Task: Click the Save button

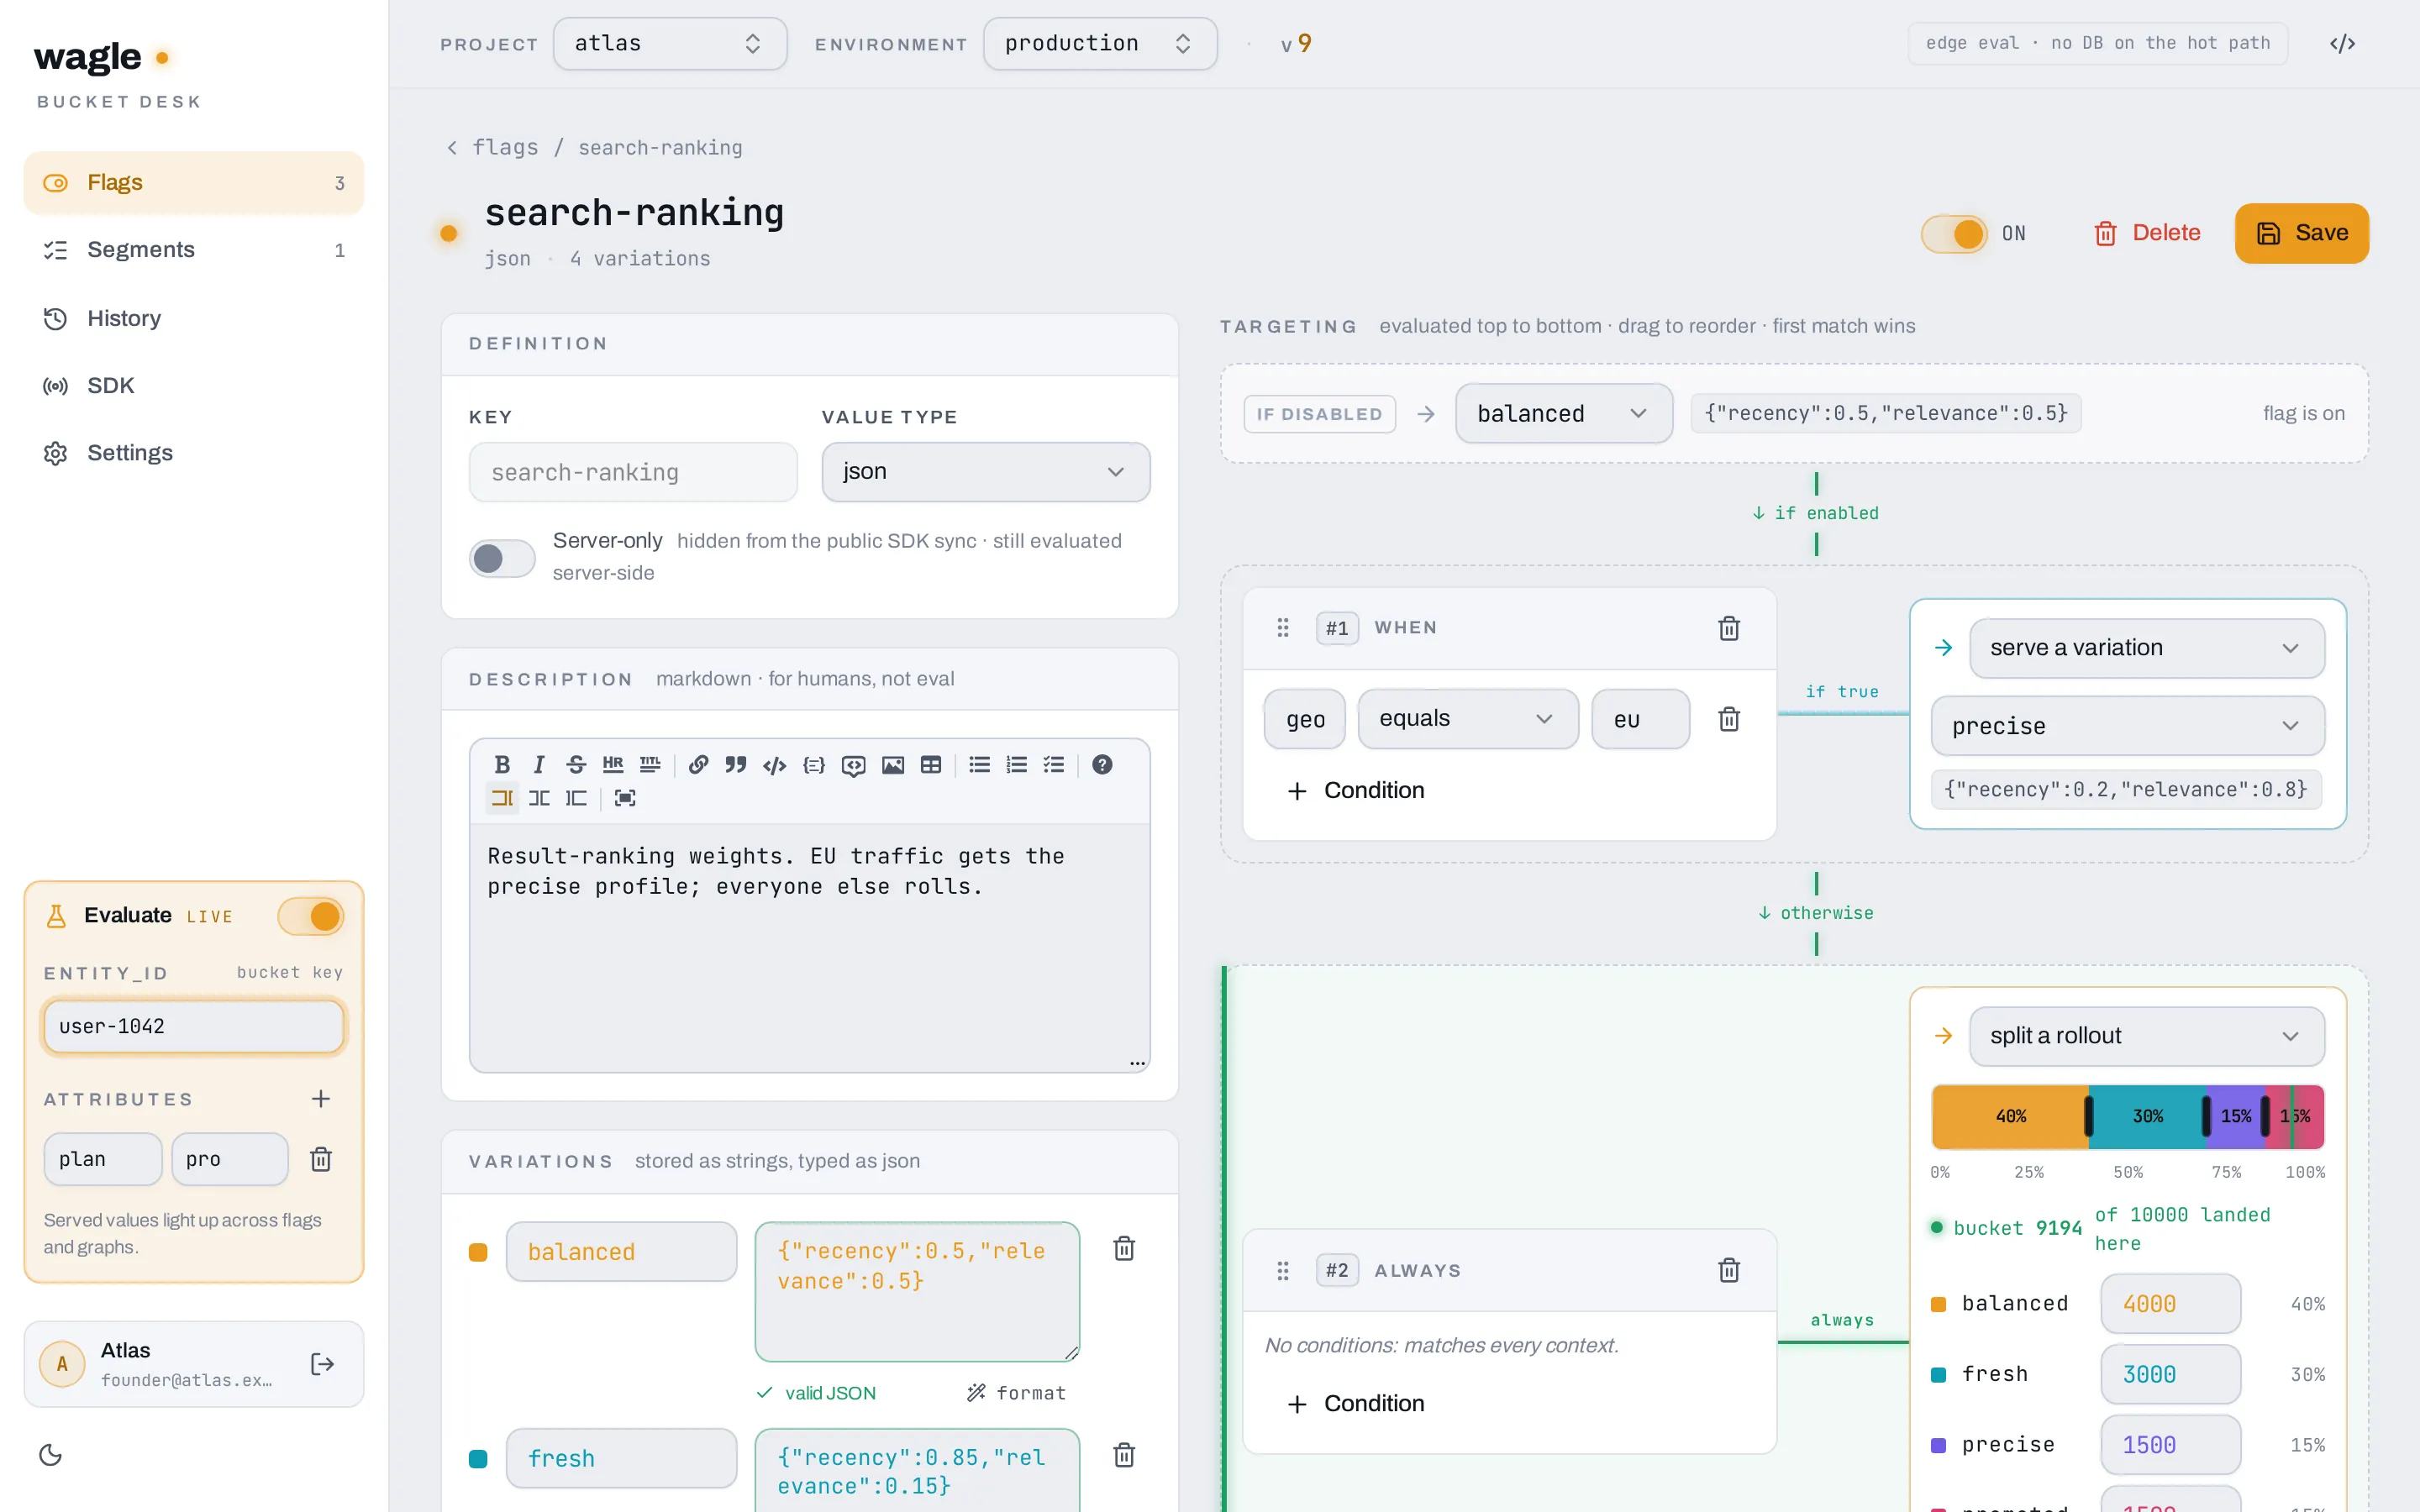Action: point(2301,234)
